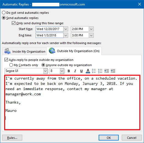This screenshot has height=143, width=144.
Task: Expand the End time hour dropdown
Action: point(91,36)
